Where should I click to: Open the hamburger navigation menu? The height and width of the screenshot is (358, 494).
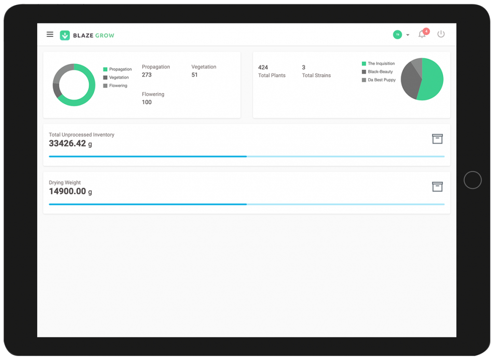(50, 34)
